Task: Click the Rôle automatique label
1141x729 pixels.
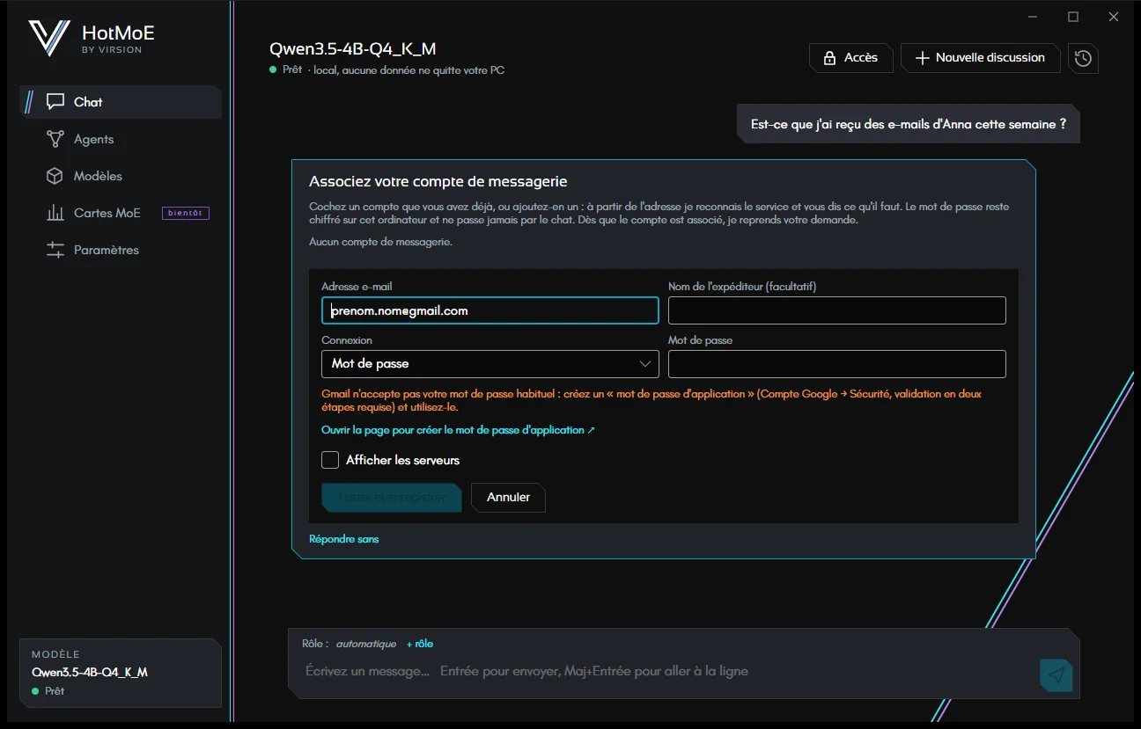Action: [x=350, y=644]
